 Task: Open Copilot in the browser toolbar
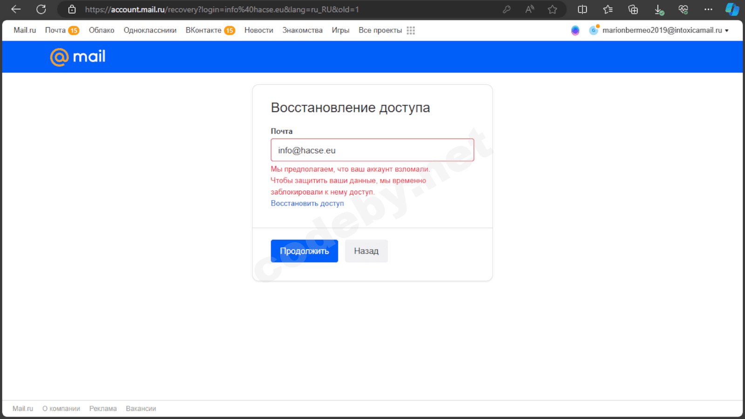[731, 9]
